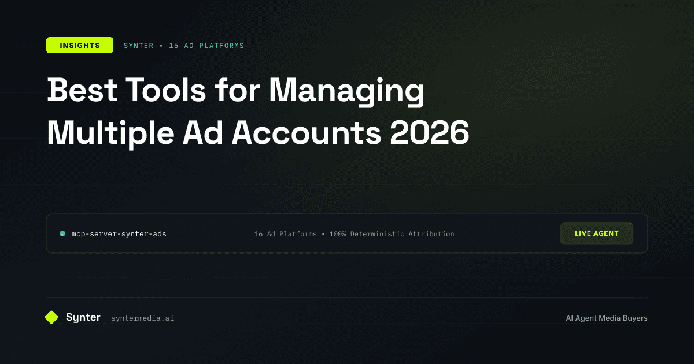Click '16 Ad Platforms • 100% Deterministic Attribution' text
This screenshot has height=364, width=694.
(354, 234)
